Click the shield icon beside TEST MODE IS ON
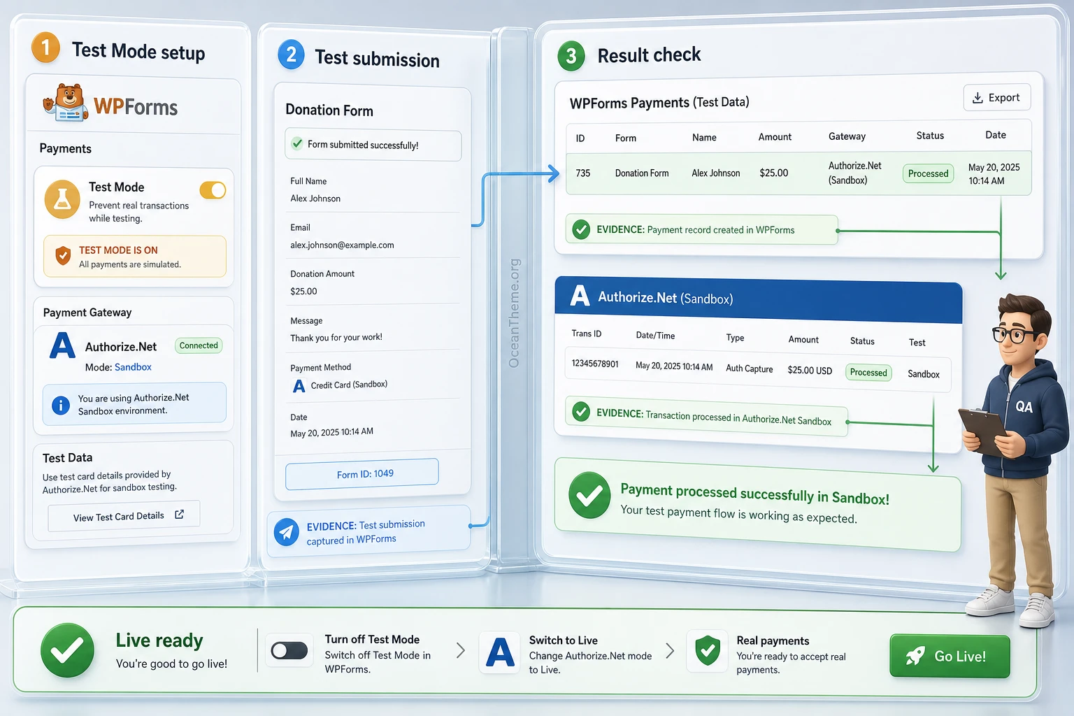1074x716 pixels. pyautogui.click(x=63, y=256)
